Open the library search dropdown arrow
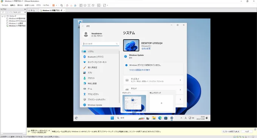 25,12
